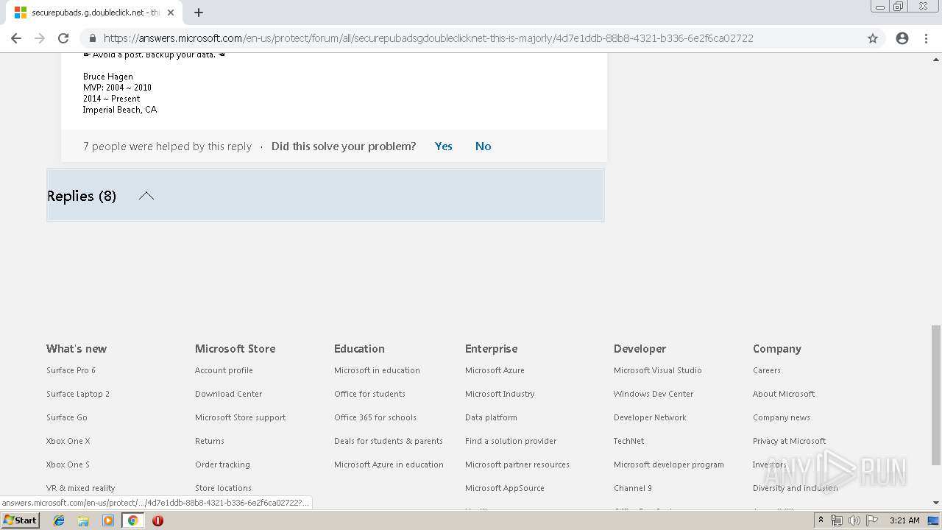The image size is (942, 530).
Task: Collapse the Replies (8) section chevron
Action: pos(146,196)
